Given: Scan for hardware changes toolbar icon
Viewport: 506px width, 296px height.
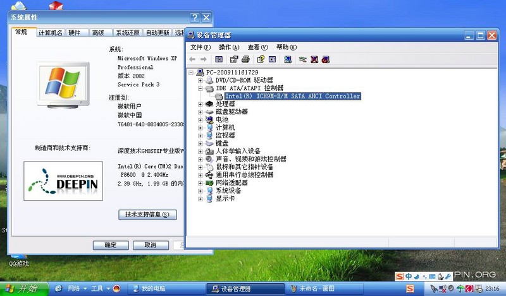Looking at the screenshot, I should point(288,59).
